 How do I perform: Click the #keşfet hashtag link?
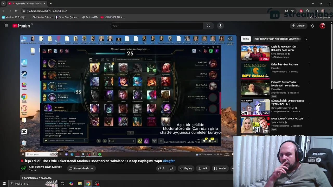tap(169, 161)
